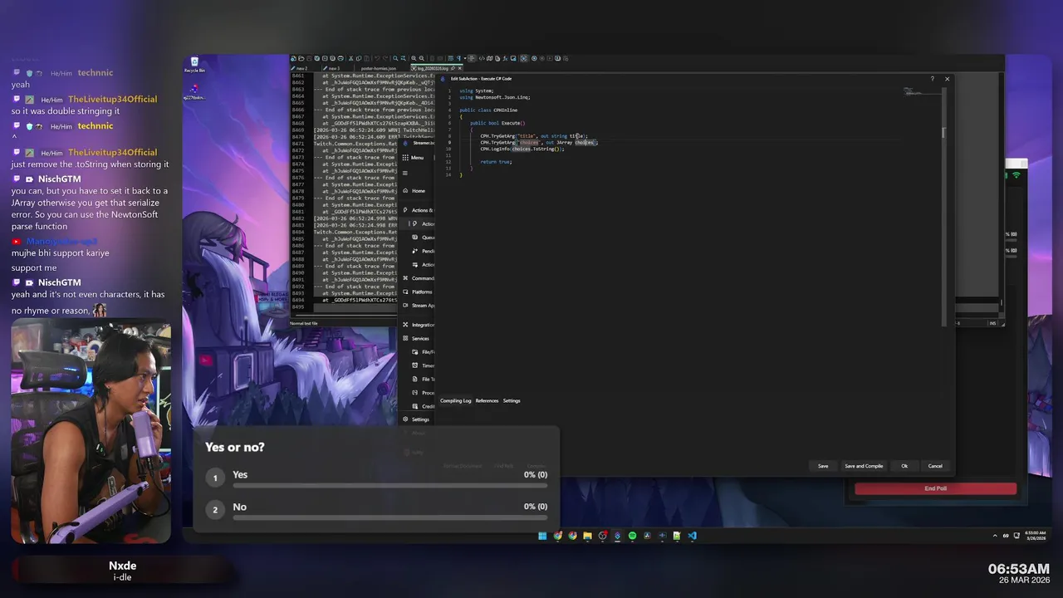The height and width of the screenshot is (598, 1063).
Task: Open Platforms in Streamer.bot sidebar
Action: pyautogui.click(x=418, y=292)
